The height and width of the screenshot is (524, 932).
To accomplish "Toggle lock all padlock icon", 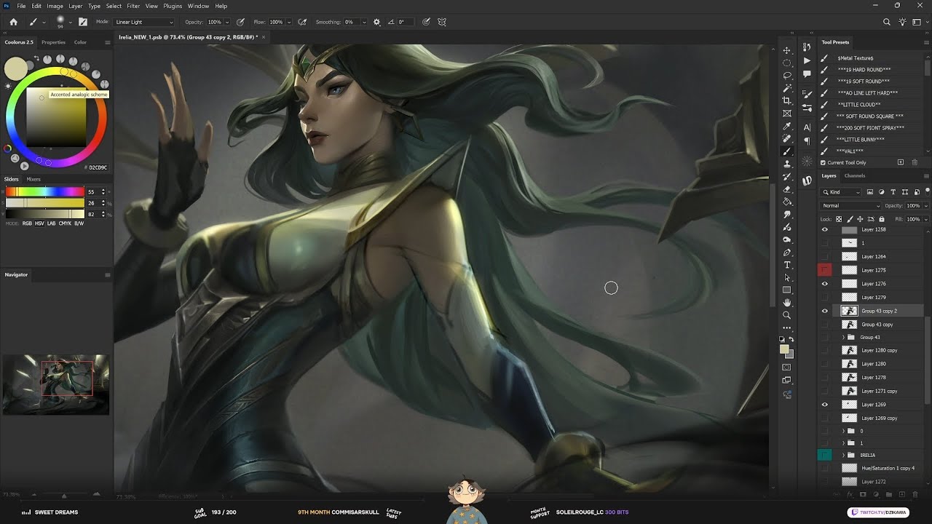I will pyautogui.click(x=882, y=219).
